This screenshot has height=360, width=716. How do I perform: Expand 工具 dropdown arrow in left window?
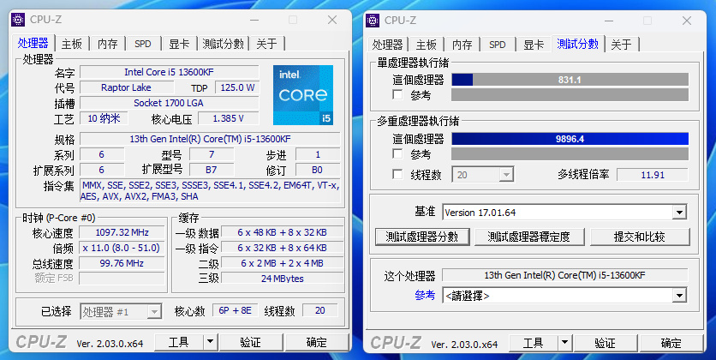click(x=210, y=342)
